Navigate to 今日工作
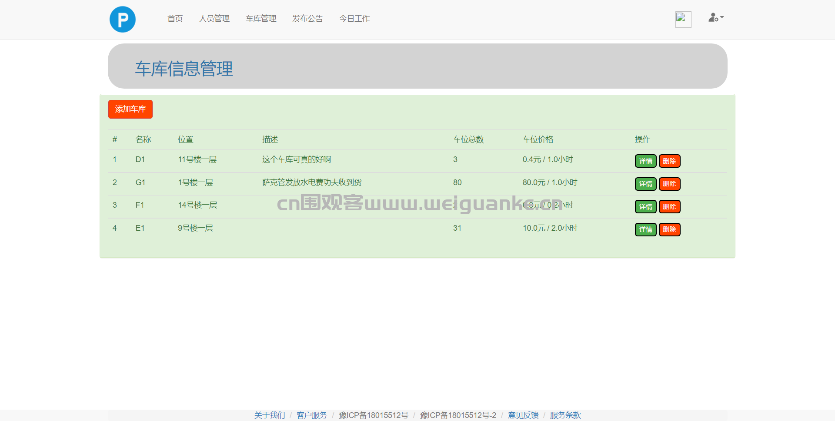835x421 pixels. point(354,19)
